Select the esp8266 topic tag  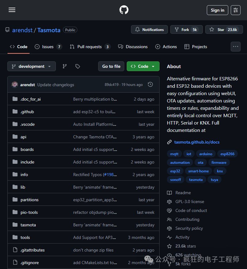(x=227, y=154)
